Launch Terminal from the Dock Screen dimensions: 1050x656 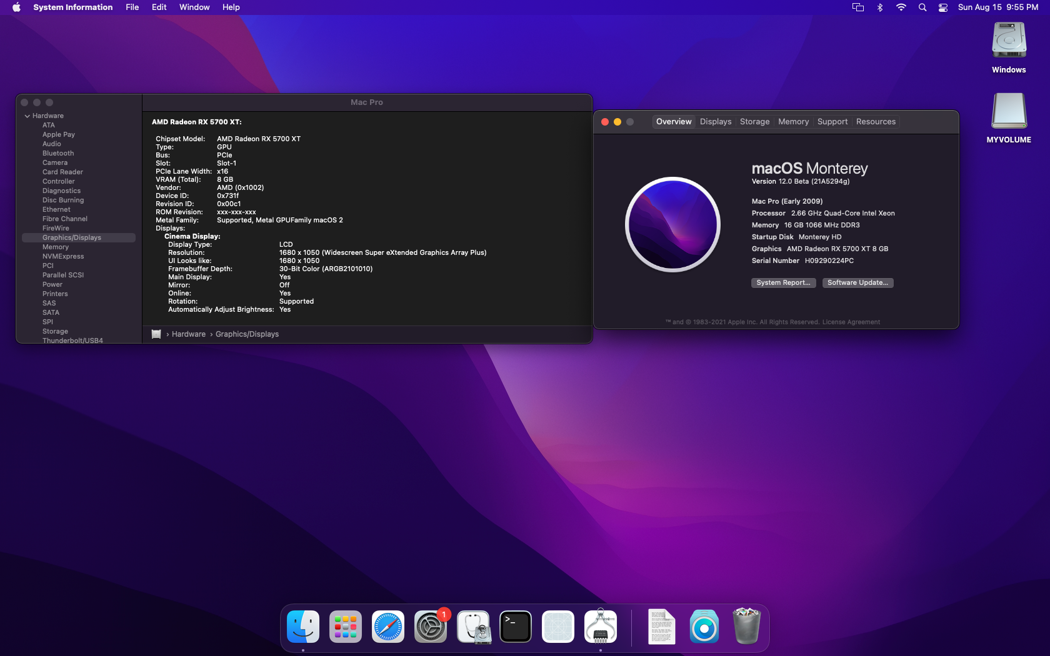[x=516, y=627]
